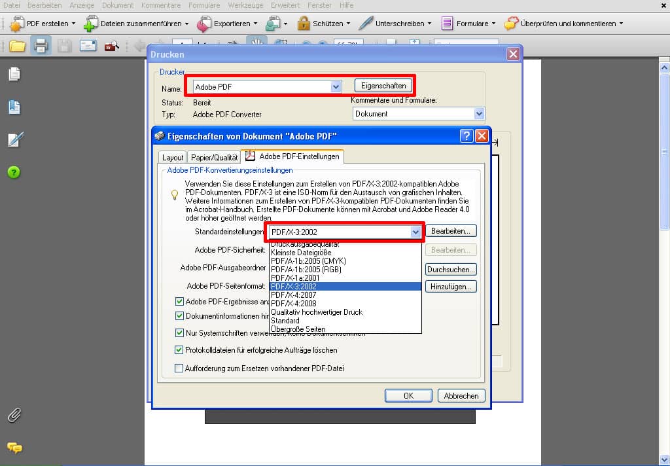Click the green Help icon in the sidebar
This screenshot has width=670, height=466.
coord(14,172)
